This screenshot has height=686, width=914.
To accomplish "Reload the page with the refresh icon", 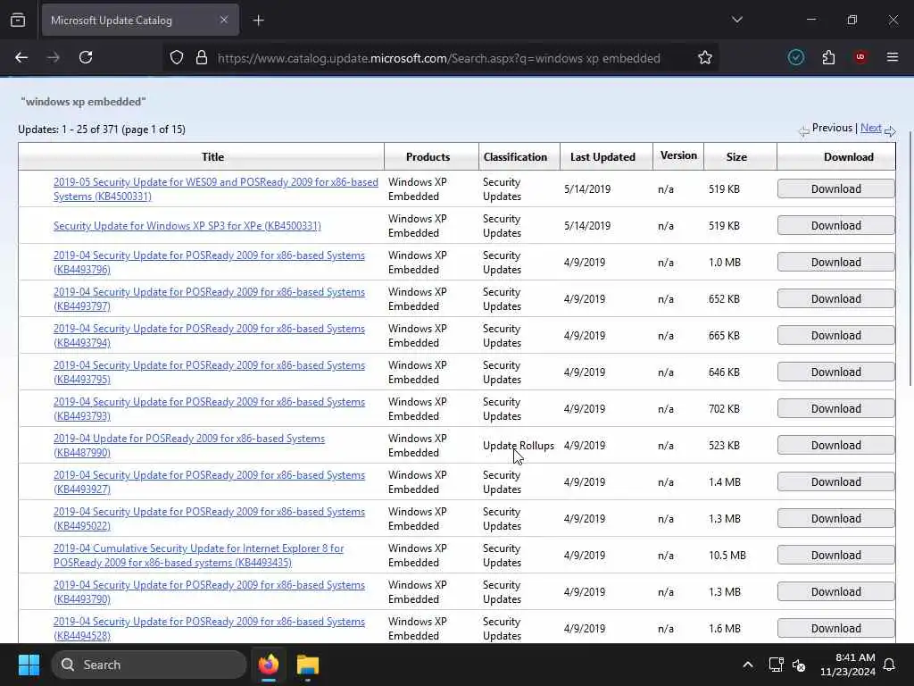I will (86, 57).
